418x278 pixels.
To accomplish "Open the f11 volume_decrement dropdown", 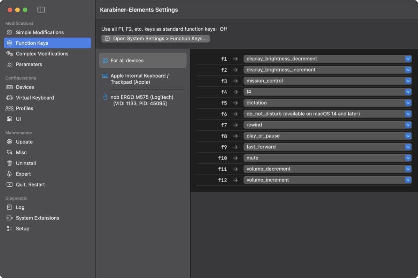I will click(x=327, y=169).
